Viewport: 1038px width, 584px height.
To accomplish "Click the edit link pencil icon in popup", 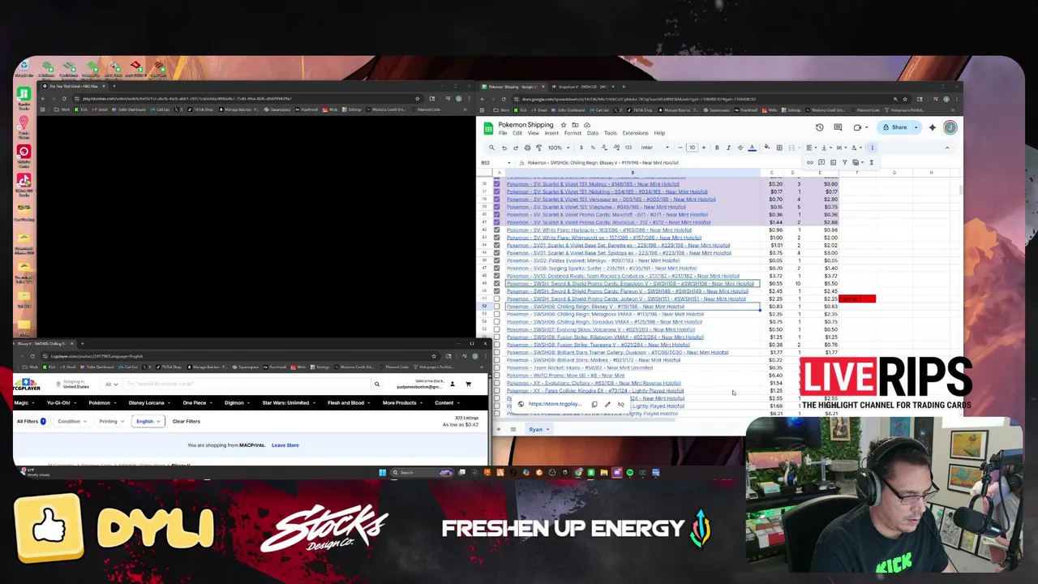I will tap(607, 404).
